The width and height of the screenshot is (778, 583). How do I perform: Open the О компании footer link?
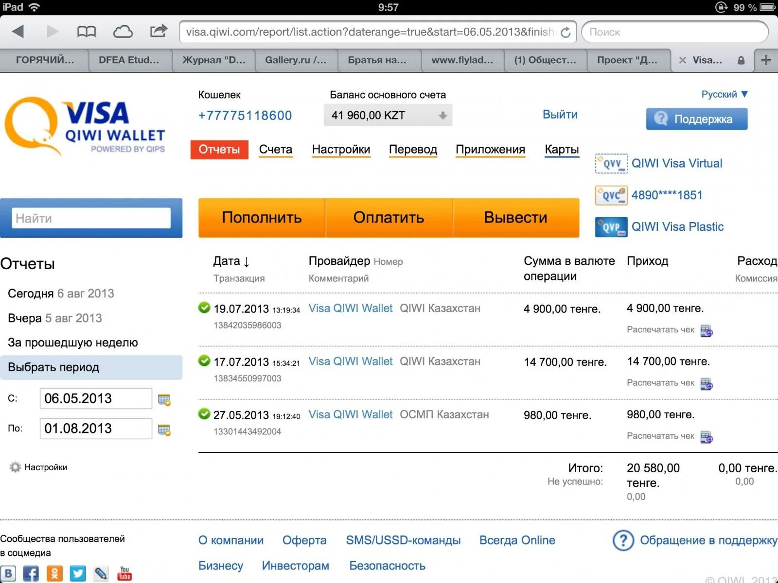[x=231, y=540]
